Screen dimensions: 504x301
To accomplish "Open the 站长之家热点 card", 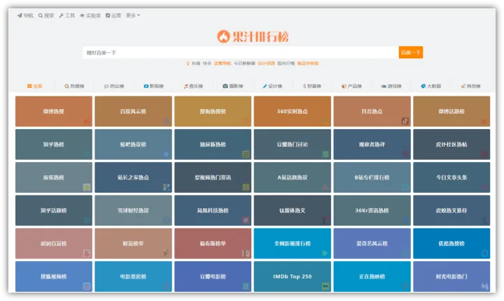I will tap(133, 177).
